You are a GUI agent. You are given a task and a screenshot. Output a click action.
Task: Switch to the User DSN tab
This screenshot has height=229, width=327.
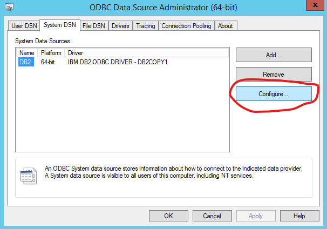coord(24,26)
